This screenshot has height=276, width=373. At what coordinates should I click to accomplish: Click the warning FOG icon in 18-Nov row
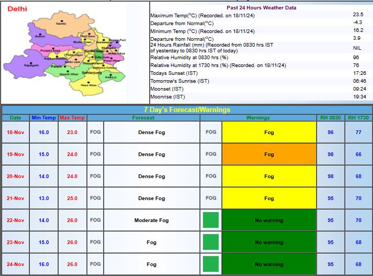pyautogui.click(x=211, y=132)
